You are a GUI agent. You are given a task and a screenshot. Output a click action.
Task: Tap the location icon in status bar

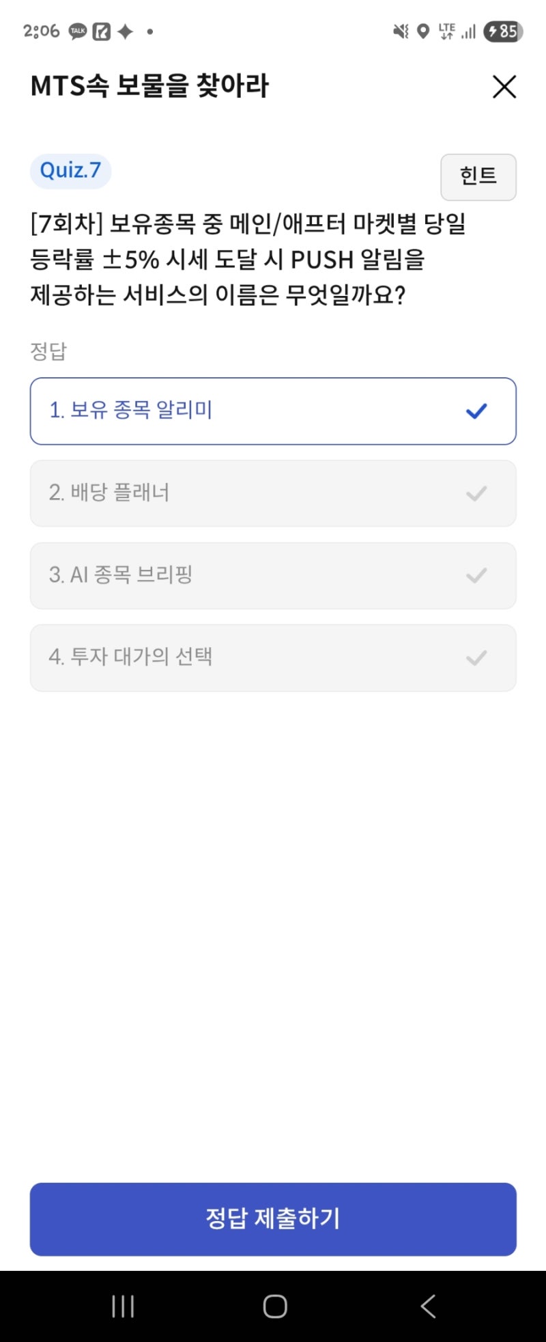click(423, 31)
